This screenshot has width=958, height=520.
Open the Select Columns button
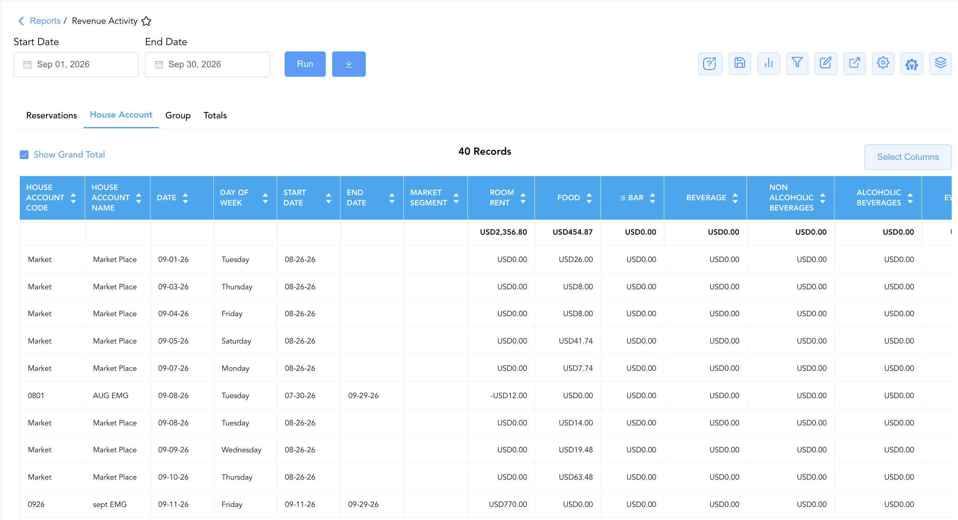(908, 157)
